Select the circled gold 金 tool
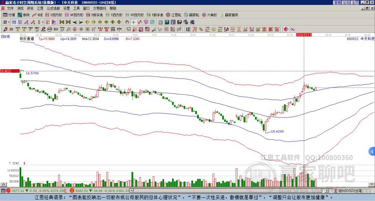 point(214,29)
